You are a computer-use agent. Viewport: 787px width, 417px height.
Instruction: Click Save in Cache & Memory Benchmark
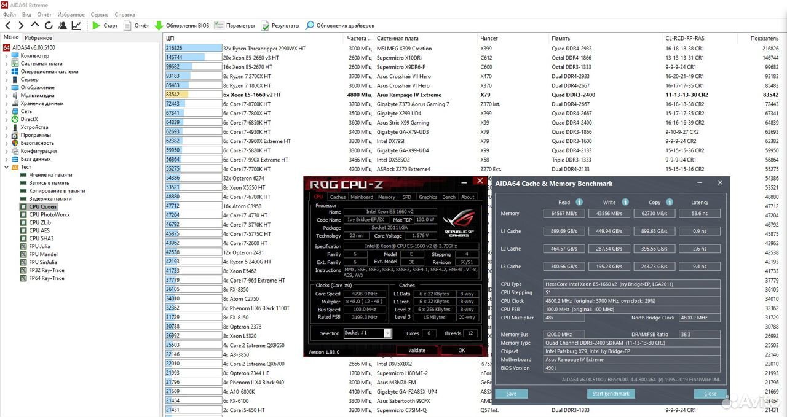click(x=511, y=394)
